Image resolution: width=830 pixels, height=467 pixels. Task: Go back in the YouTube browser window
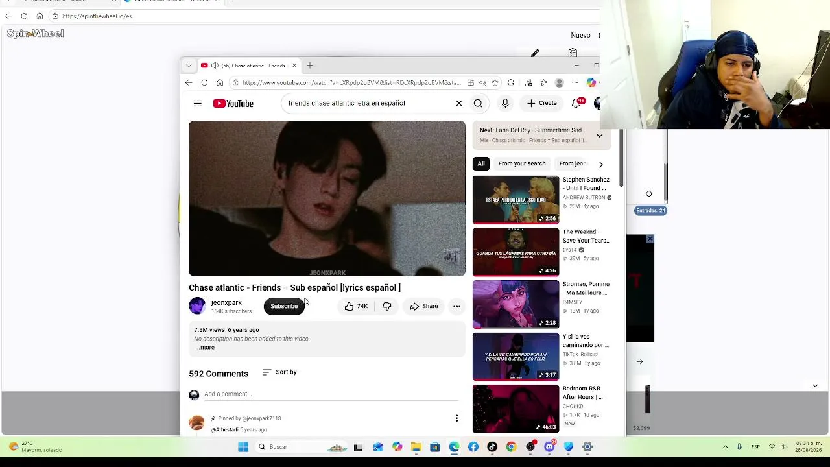pos(189,83)
